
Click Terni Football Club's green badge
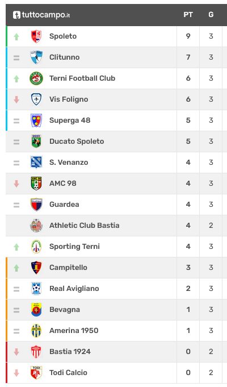pos(36,78)
